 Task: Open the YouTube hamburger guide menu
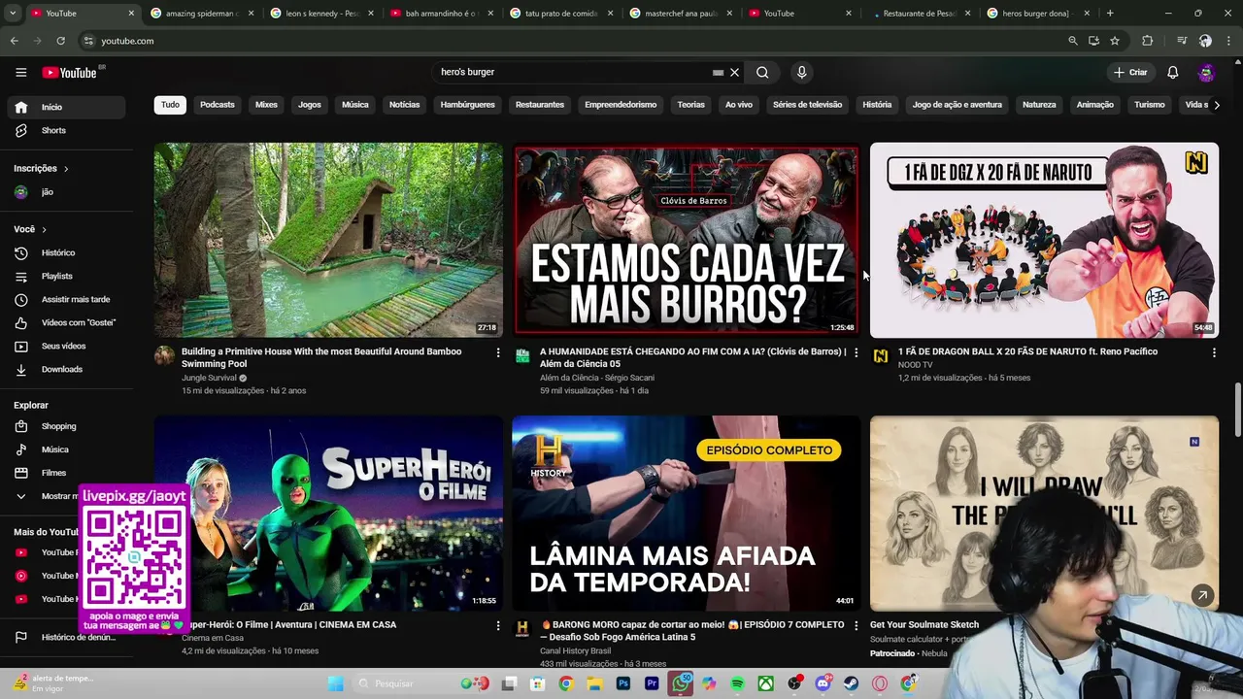(20, 72)
